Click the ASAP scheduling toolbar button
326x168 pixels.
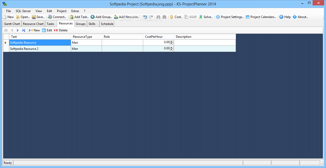click(191, 17)
